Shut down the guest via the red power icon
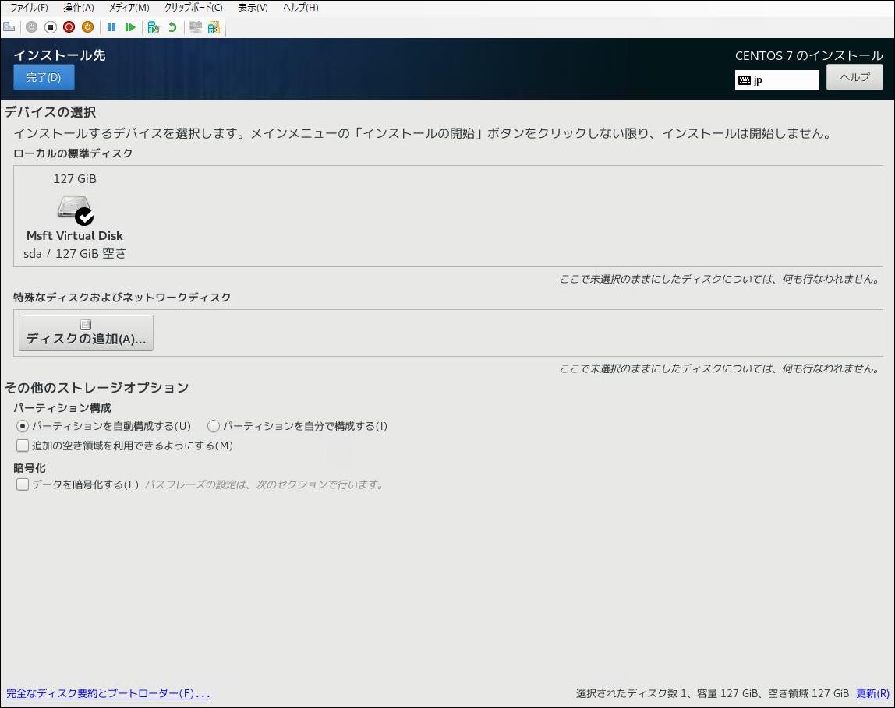 pyautogui.click(x=68, y=26)
